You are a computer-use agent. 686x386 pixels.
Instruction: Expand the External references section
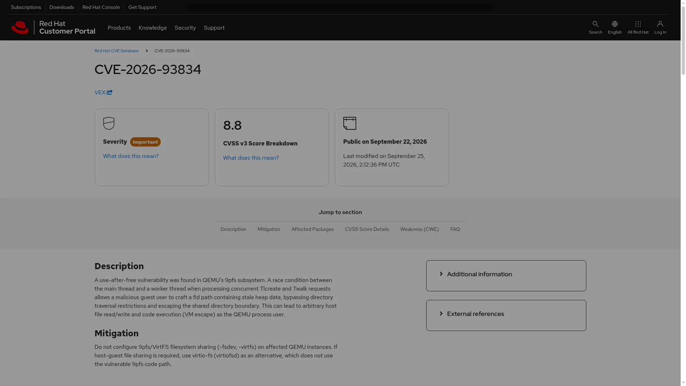click(506, 315)
